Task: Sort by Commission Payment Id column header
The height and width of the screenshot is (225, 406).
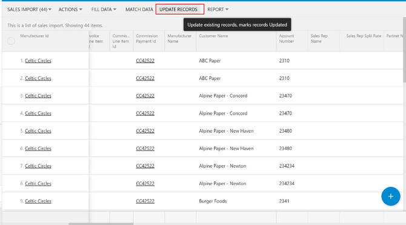Action: click(x=147, y=38)
